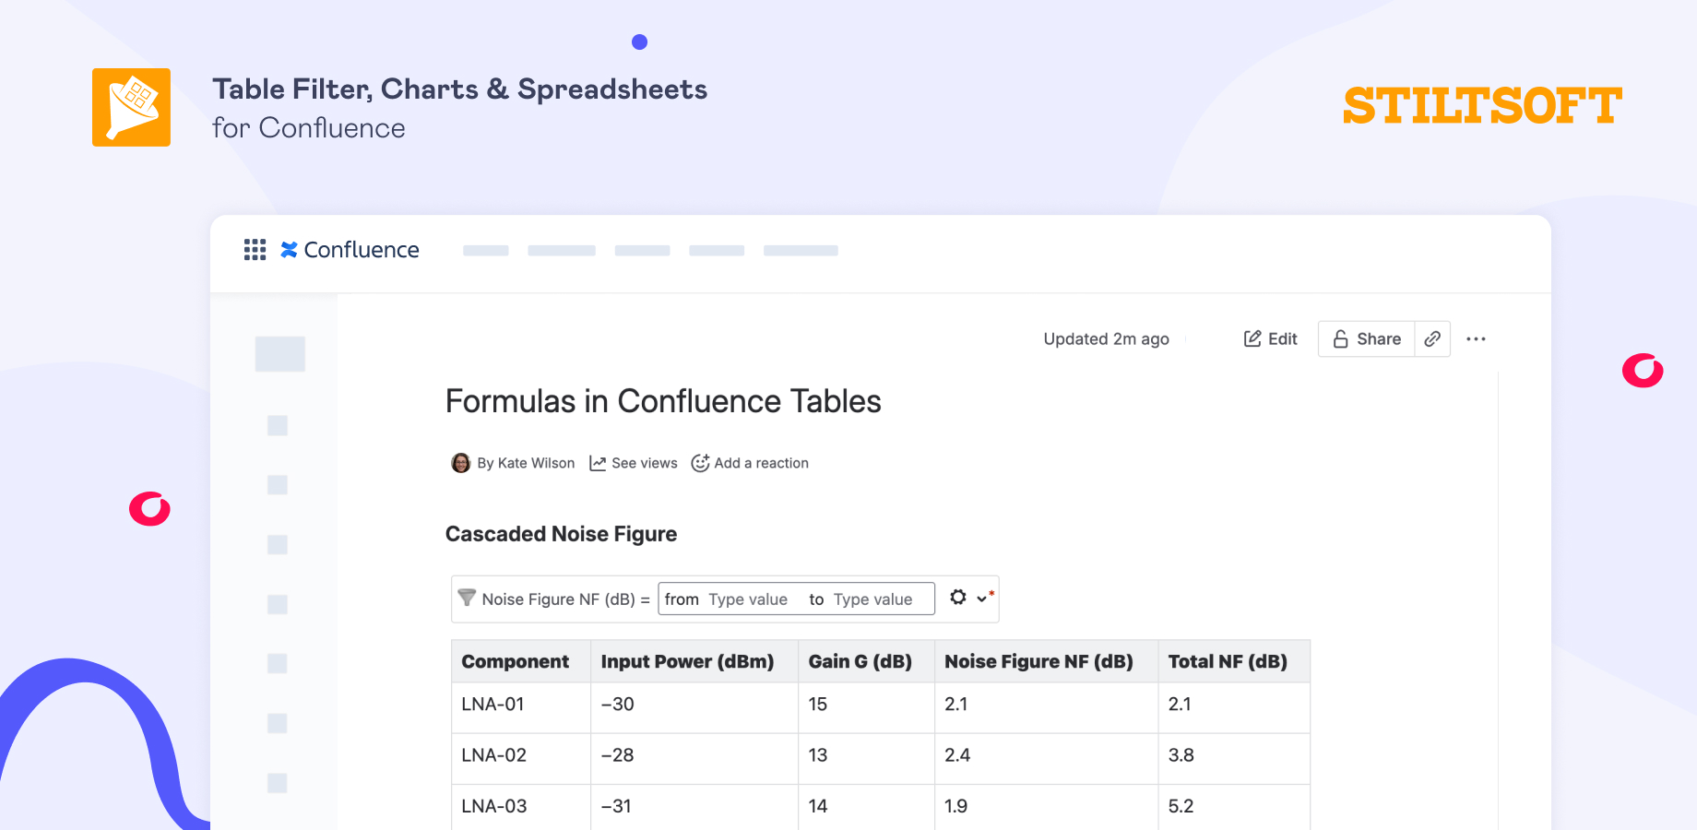The height and width of the screenshot is (830, 1697).
Task: Copy page link via chain icon
Action: point(1432,338)
